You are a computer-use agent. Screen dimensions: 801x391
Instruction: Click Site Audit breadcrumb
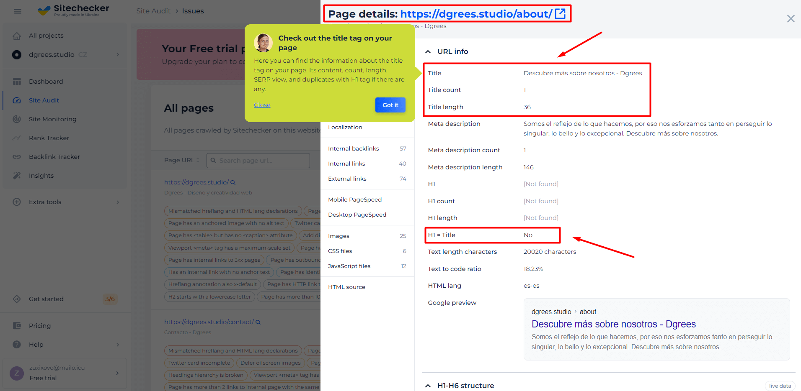(153, 11)
